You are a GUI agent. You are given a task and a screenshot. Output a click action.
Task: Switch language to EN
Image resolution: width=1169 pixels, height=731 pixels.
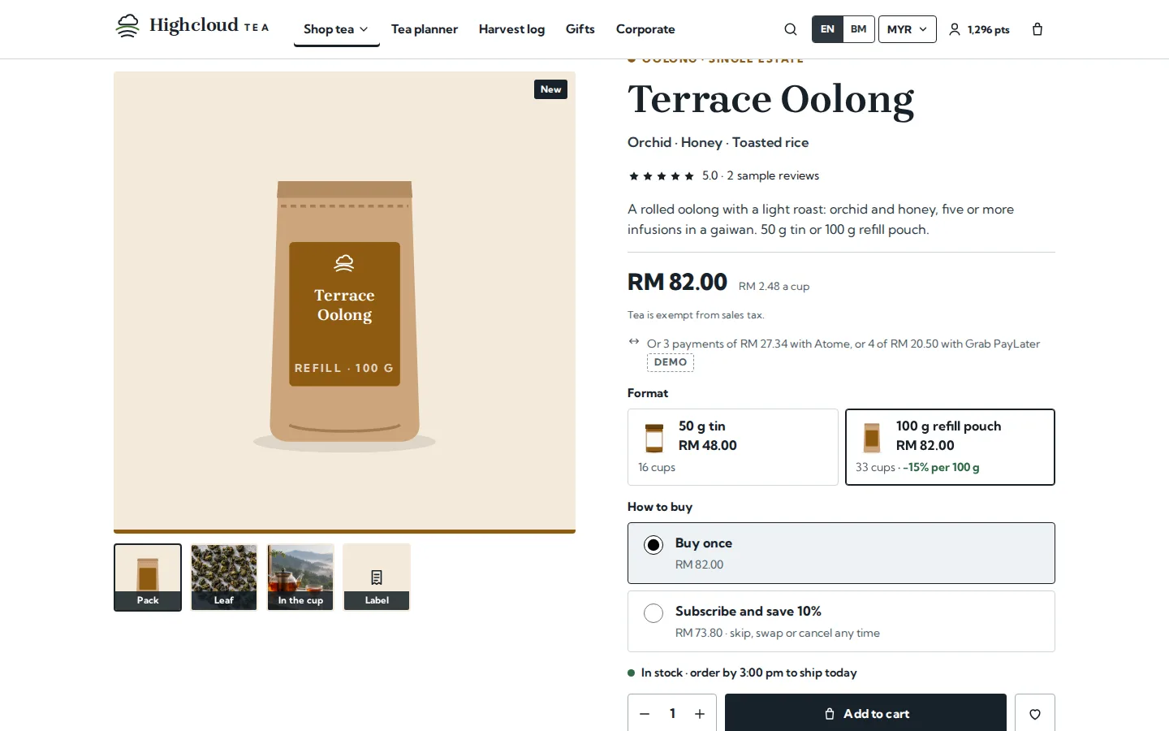point(827,29)
